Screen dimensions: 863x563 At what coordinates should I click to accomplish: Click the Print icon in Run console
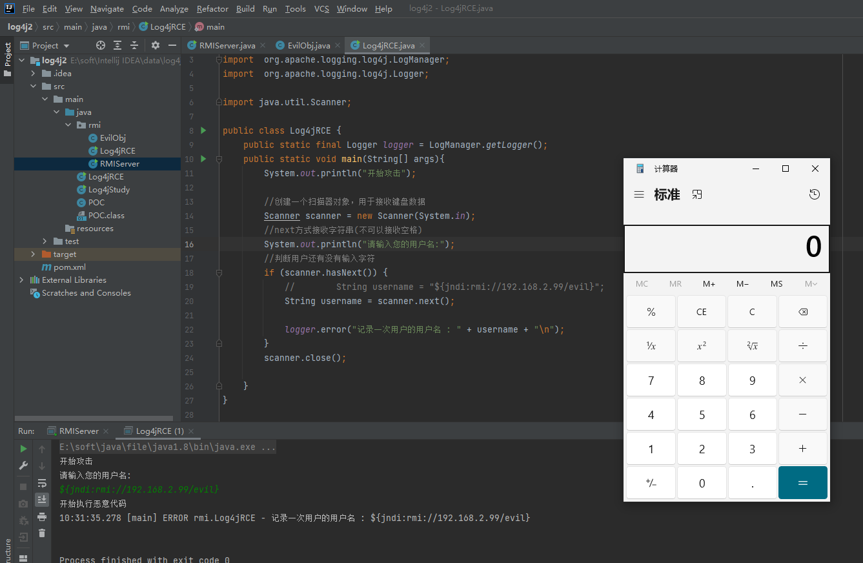coord(42,517)
